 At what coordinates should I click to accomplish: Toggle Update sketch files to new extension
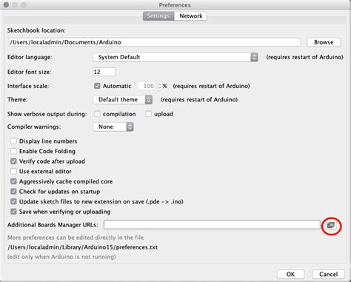(x=13, y=201)
